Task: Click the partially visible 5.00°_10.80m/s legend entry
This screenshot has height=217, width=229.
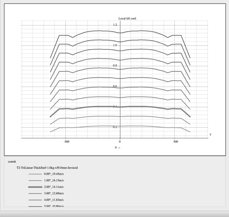Action: pyautogui.click(x=54, y=206)
